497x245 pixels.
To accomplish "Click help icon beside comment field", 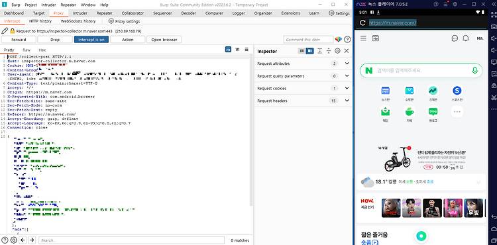I will click(x=347, y=40).
